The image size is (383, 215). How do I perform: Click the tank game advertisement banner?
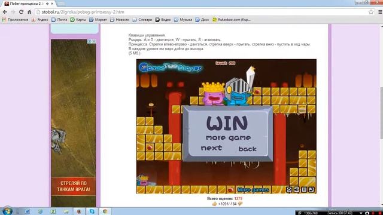(73, 123)
